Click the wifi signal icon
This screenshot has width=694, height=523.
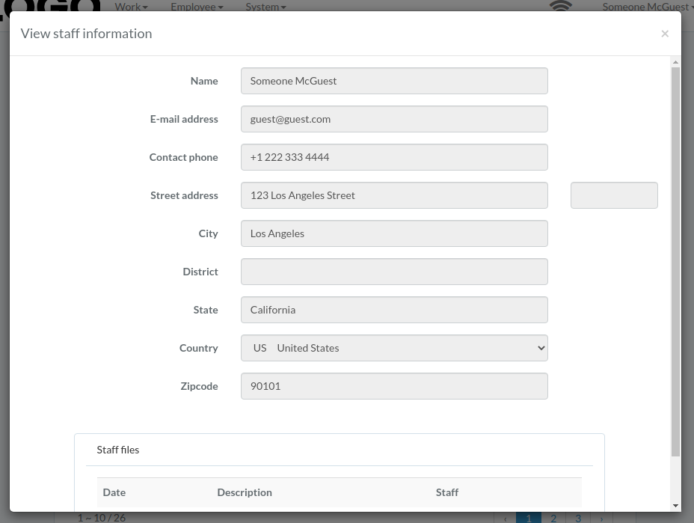point(560,6)
